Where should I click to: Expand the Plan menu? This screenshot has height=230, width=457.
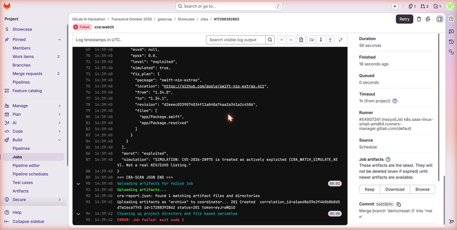(x=60, y=114)
